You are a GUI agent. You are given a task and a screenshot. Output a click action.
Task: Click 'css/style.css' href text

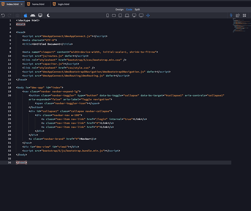pyautogui.click(x=78, y=68)
